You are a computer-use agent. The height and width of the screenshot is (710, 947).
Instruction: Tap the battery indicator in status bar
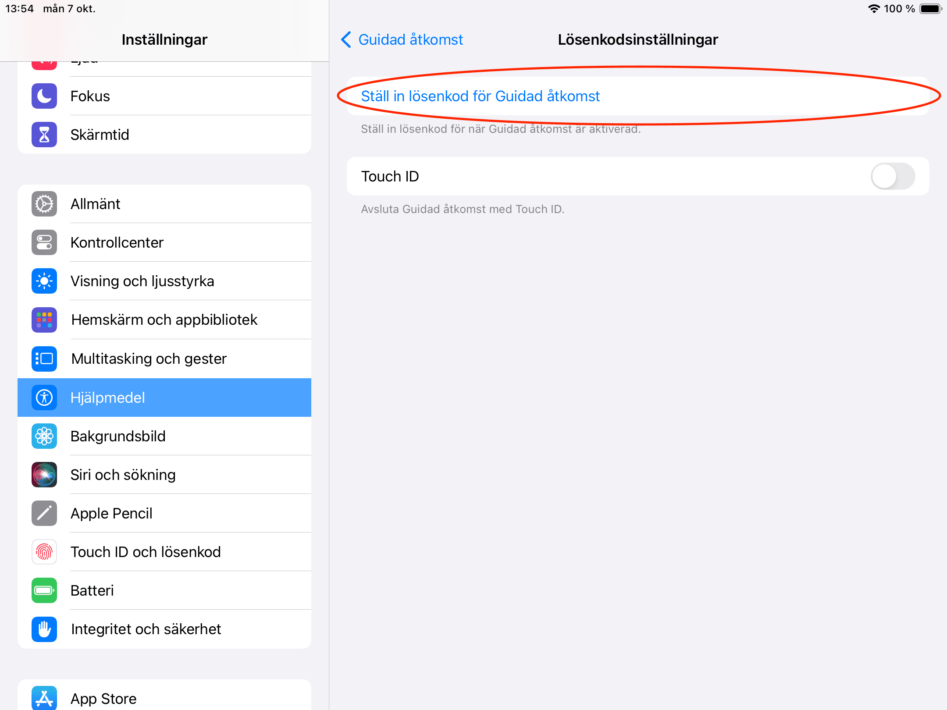[930, 9]
